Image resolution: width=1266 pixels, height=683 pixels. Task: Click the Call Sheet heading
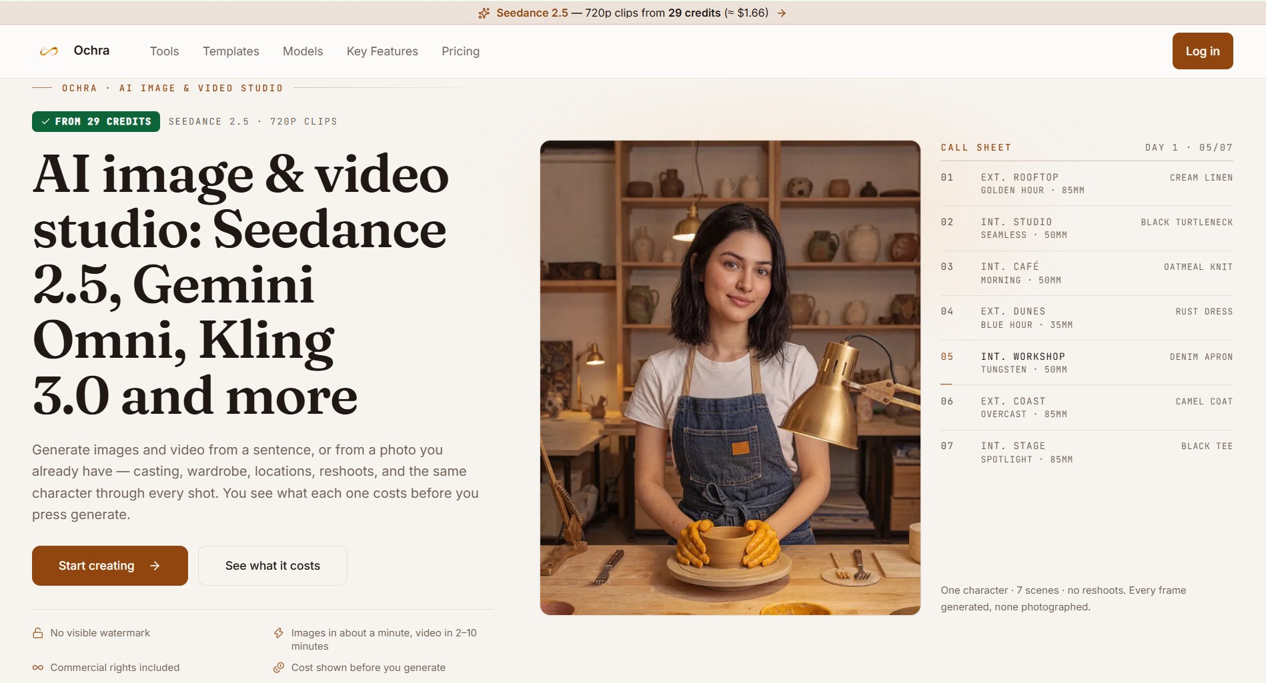(976, 147)
